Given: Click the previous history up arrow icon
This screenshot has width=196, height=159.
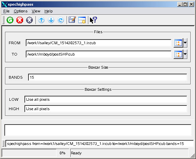Looking at the screenshot, I should (x=41, y=20).
